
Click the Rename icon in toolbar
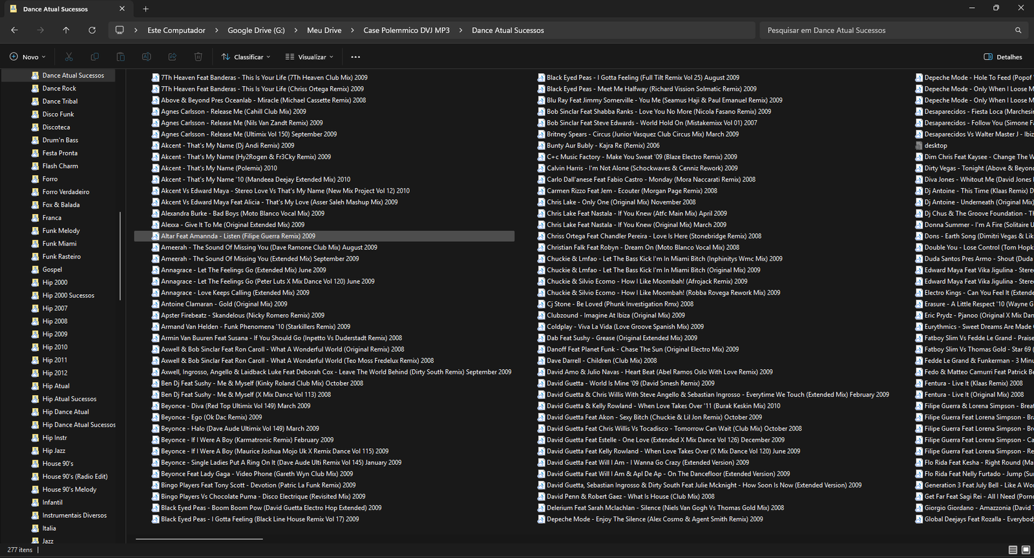click(x=147, y=57)
